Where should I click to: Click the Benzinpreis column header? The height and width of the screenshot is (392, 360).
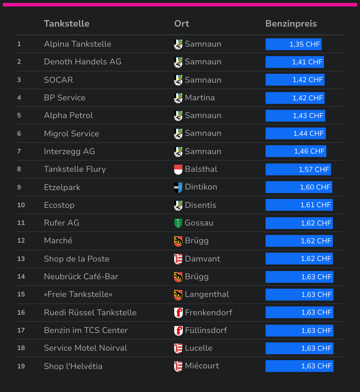(x=291, y=24)
